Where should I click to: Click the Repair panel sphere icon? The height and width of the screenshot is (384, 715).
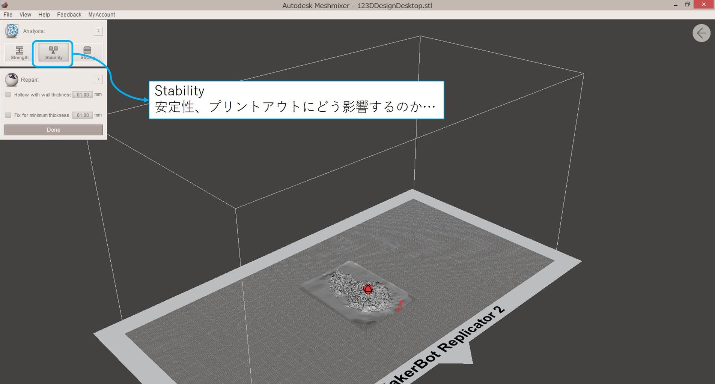(x=12, y=79)
